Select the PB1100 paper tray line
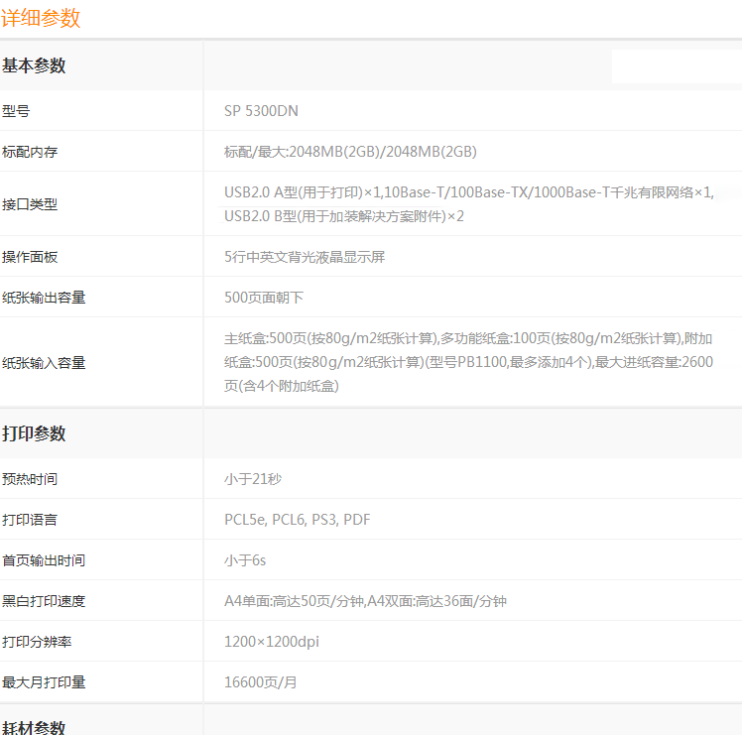 tap(468, 362)
